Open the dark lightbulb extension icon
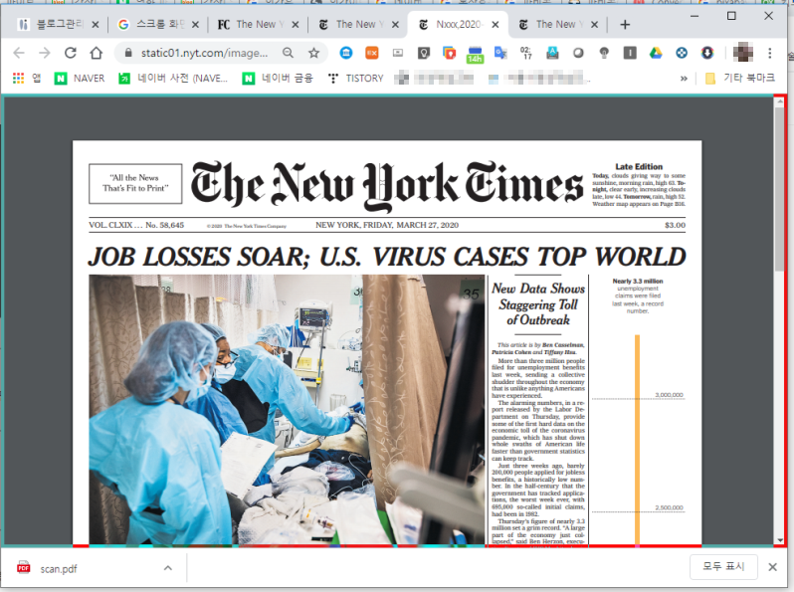The image size is (794, 592). click(x=604, y=53)
